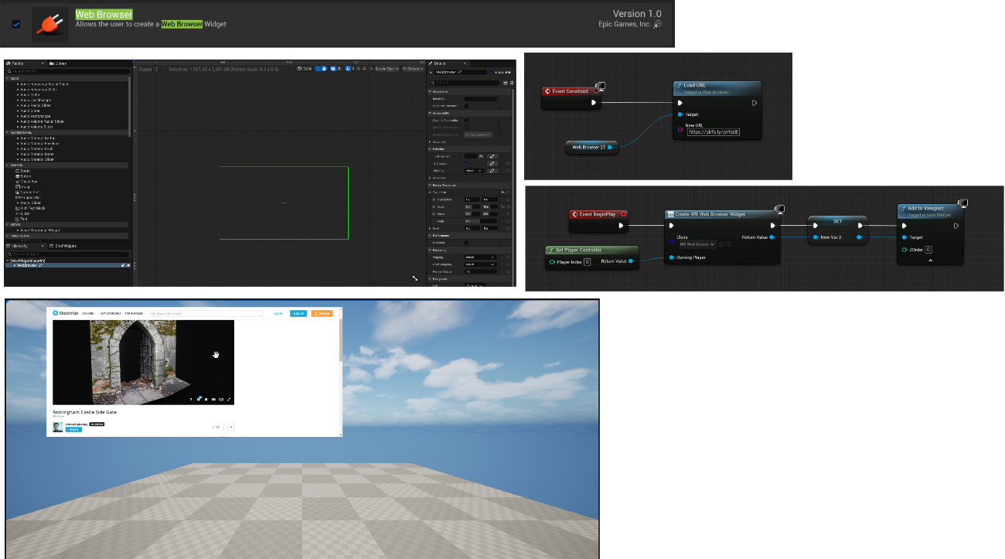Click the Load URL function icon

point(678,85)
